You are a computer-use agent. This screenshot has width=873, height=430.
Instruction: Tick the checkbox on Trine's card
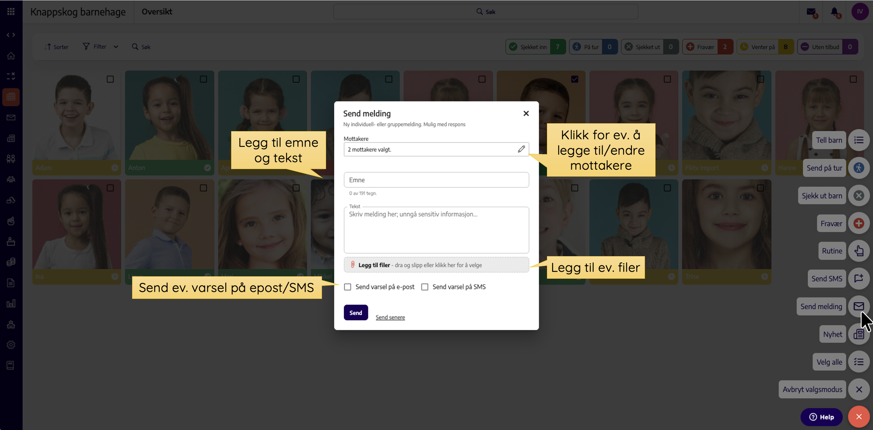[761, 188]
